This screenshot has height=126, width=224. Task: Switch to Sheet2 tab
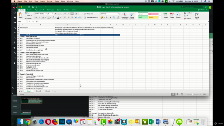click(38, 91)
